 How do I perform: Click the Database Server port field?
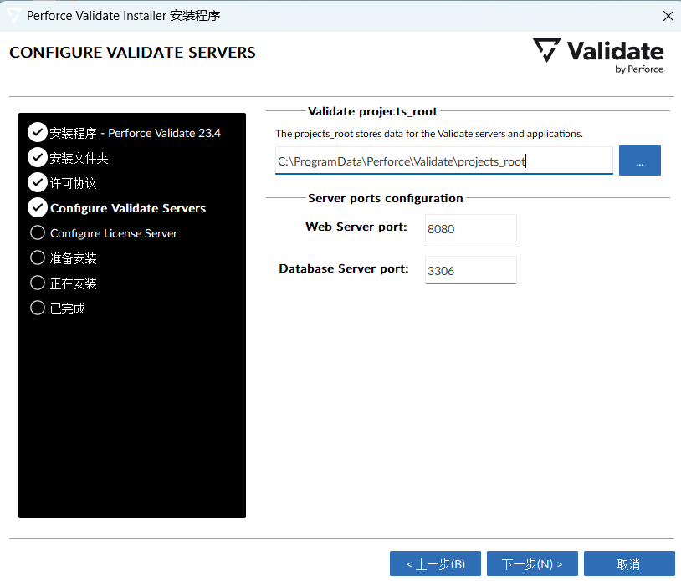(470, 270)
